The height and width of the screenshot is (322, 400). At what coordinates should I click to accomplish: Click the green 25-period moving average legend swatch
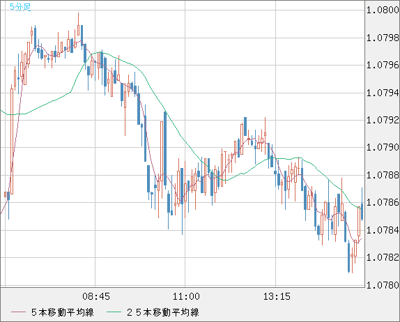coord(114,312)
